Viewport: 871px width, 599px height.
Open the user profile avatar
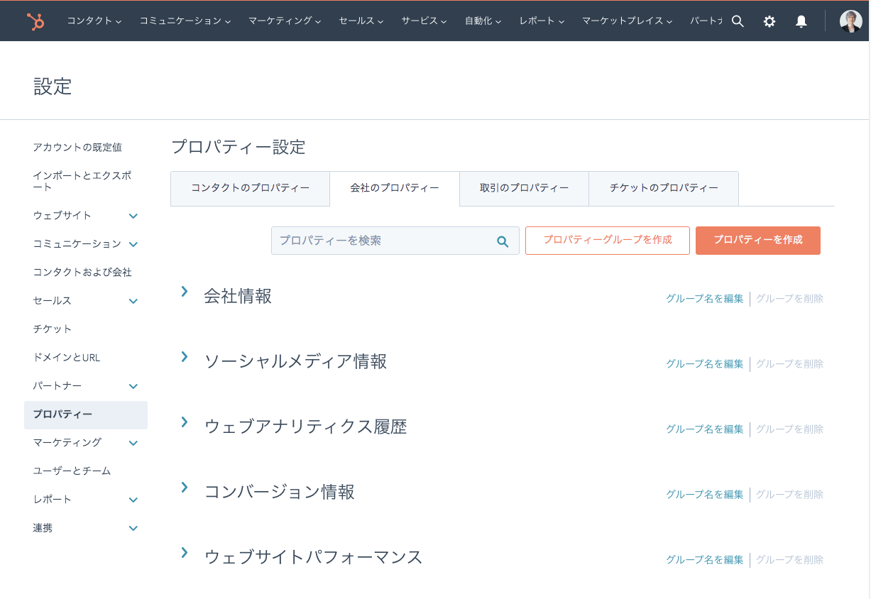point(850,21)
